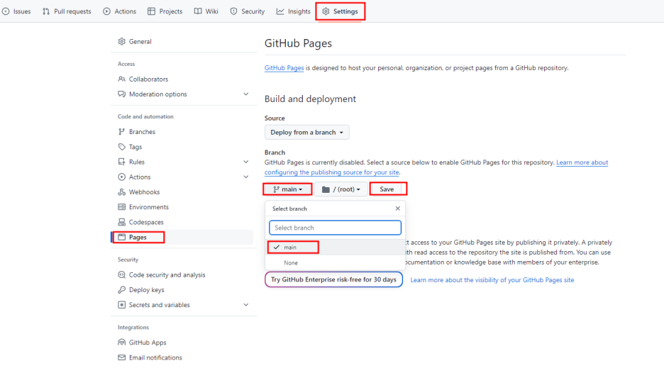Focus the Select branch search field
Image resolution: width=664 pixels, height=373 pixels.
coord(335,228)
